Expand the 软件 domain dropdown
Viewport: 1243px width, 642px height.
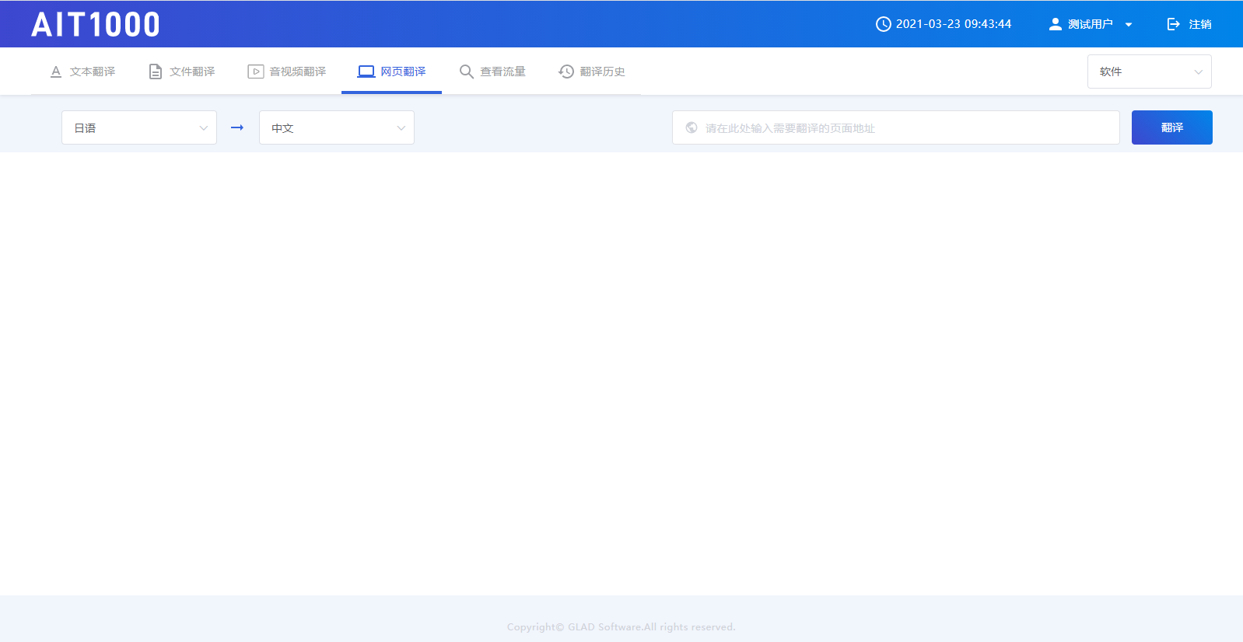1149,72
